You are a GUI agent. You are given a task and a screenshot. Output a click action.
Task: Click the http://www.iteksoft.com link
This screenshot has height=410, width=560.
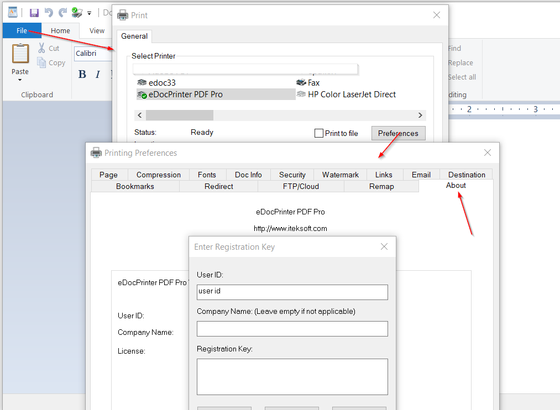(x=290, y=228)
